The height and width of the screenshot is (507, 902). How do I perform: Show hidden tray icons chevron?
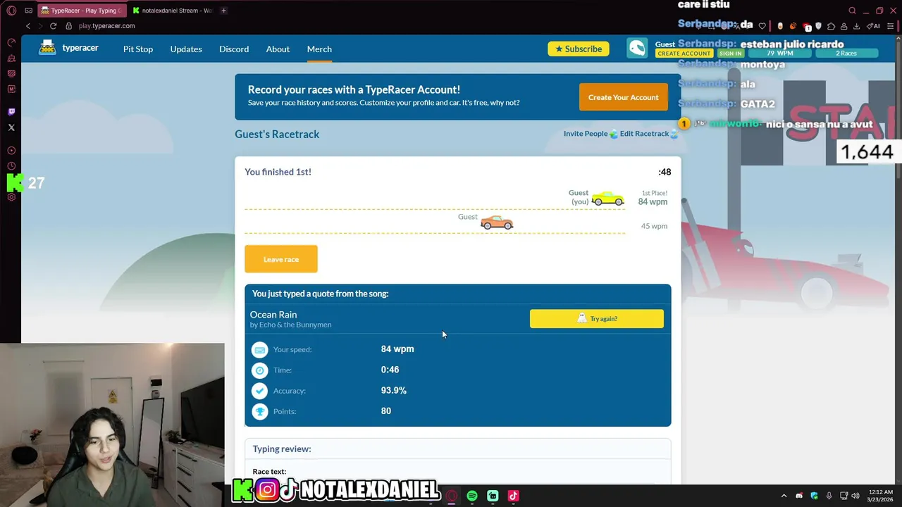coord(784,496)
